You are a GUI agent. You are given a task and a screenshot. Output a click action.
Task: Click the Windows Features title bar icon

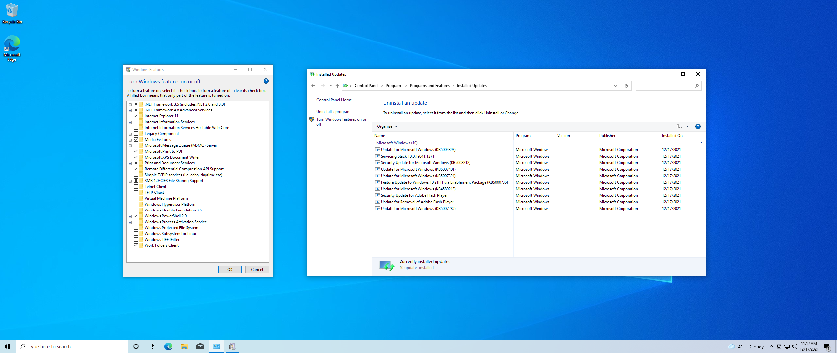(128, 70)
